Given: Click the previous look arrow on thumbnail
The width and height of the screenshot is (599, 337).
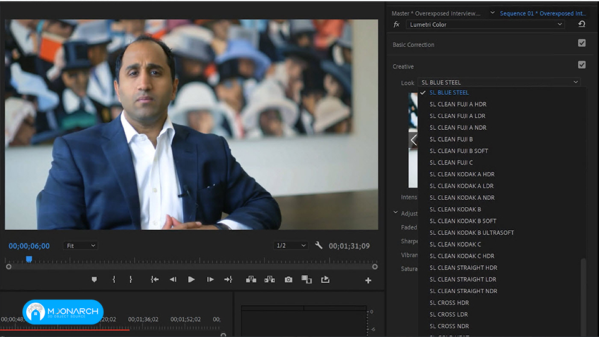Looking at the screenshot, I should pyautogui.click(x=413, y=140).
